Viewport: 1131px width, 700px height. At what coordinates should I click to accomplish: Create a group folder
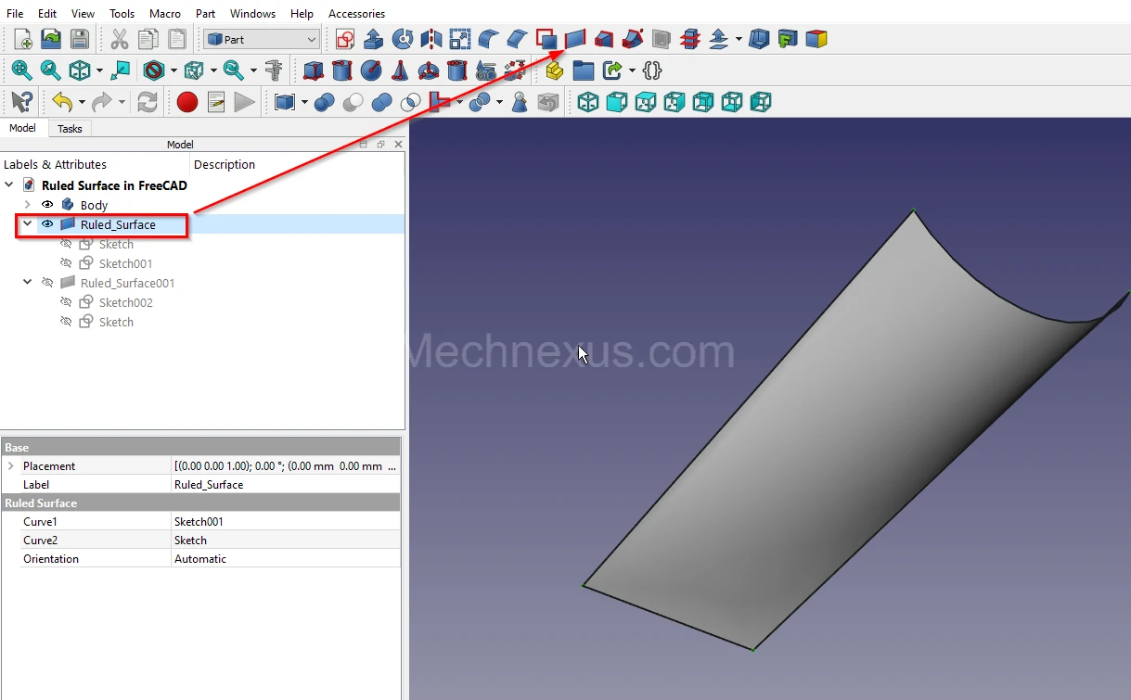pyautogui.click(x=584, y=70)
